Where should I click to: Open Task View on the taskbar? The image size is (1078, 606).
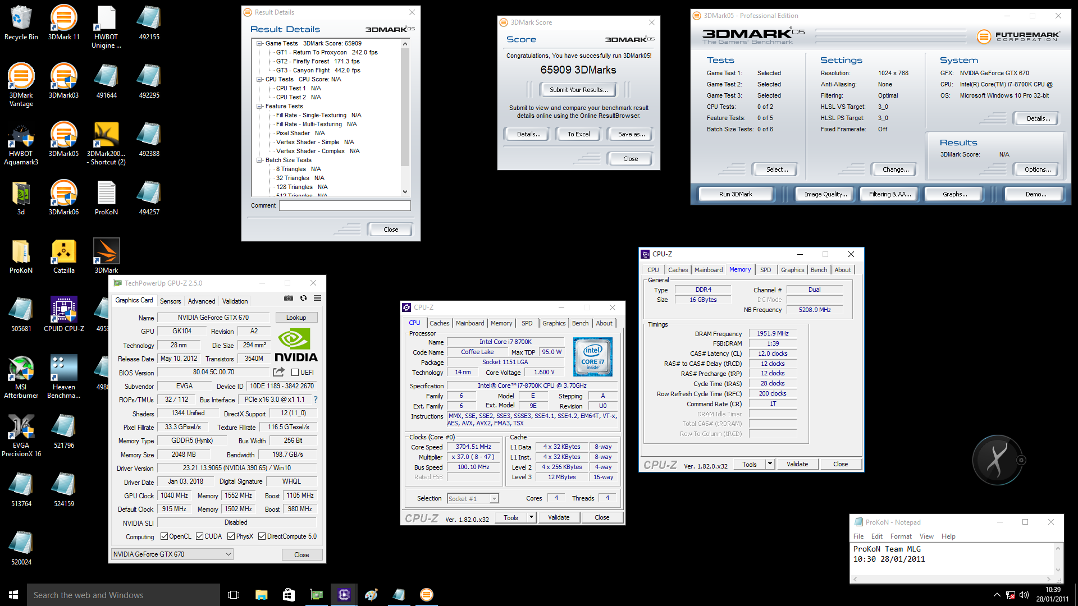(234, 595)
